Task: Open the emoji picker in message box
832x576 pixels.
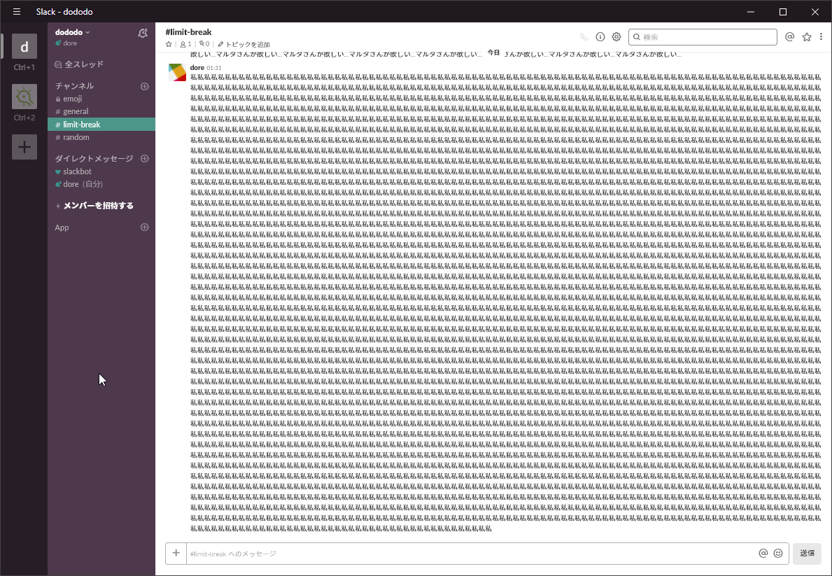Action: click(778, 554)
